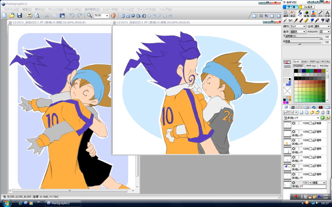Switch to the ピッカー color tab
The image size is (332, 207).
point(304,62)
